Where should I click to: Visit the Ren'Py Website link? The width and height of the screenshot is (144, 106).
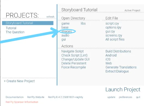(36, 97)
